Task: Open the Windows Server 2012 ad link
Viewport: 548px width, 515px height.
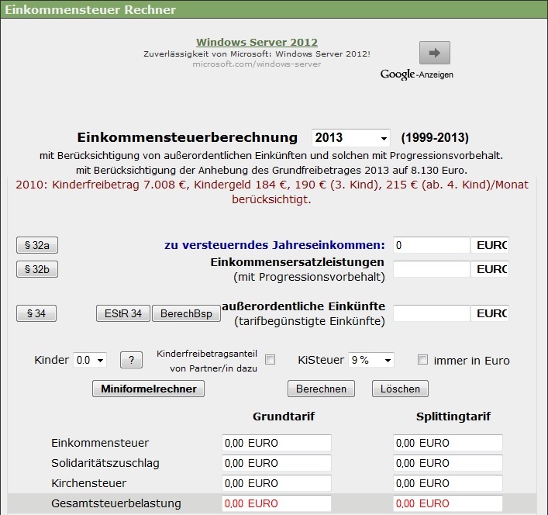Action: (257, 42)
